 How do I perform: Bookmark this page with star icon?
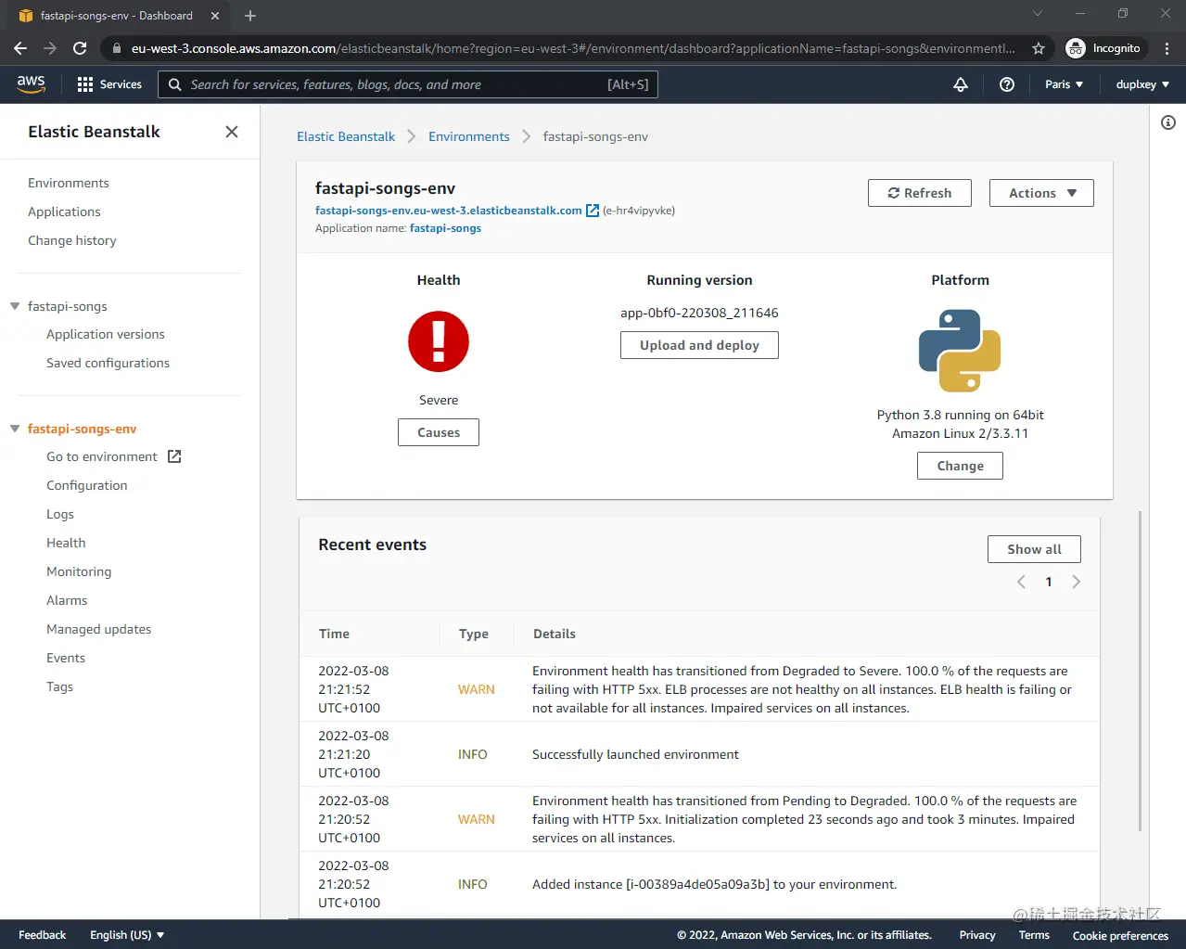tap(1039, 48)
